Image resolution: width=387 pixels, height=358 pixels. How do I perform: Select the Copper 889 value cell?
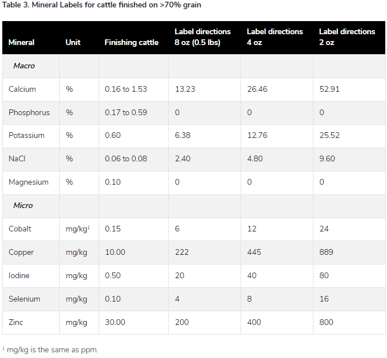click(326, 253)
